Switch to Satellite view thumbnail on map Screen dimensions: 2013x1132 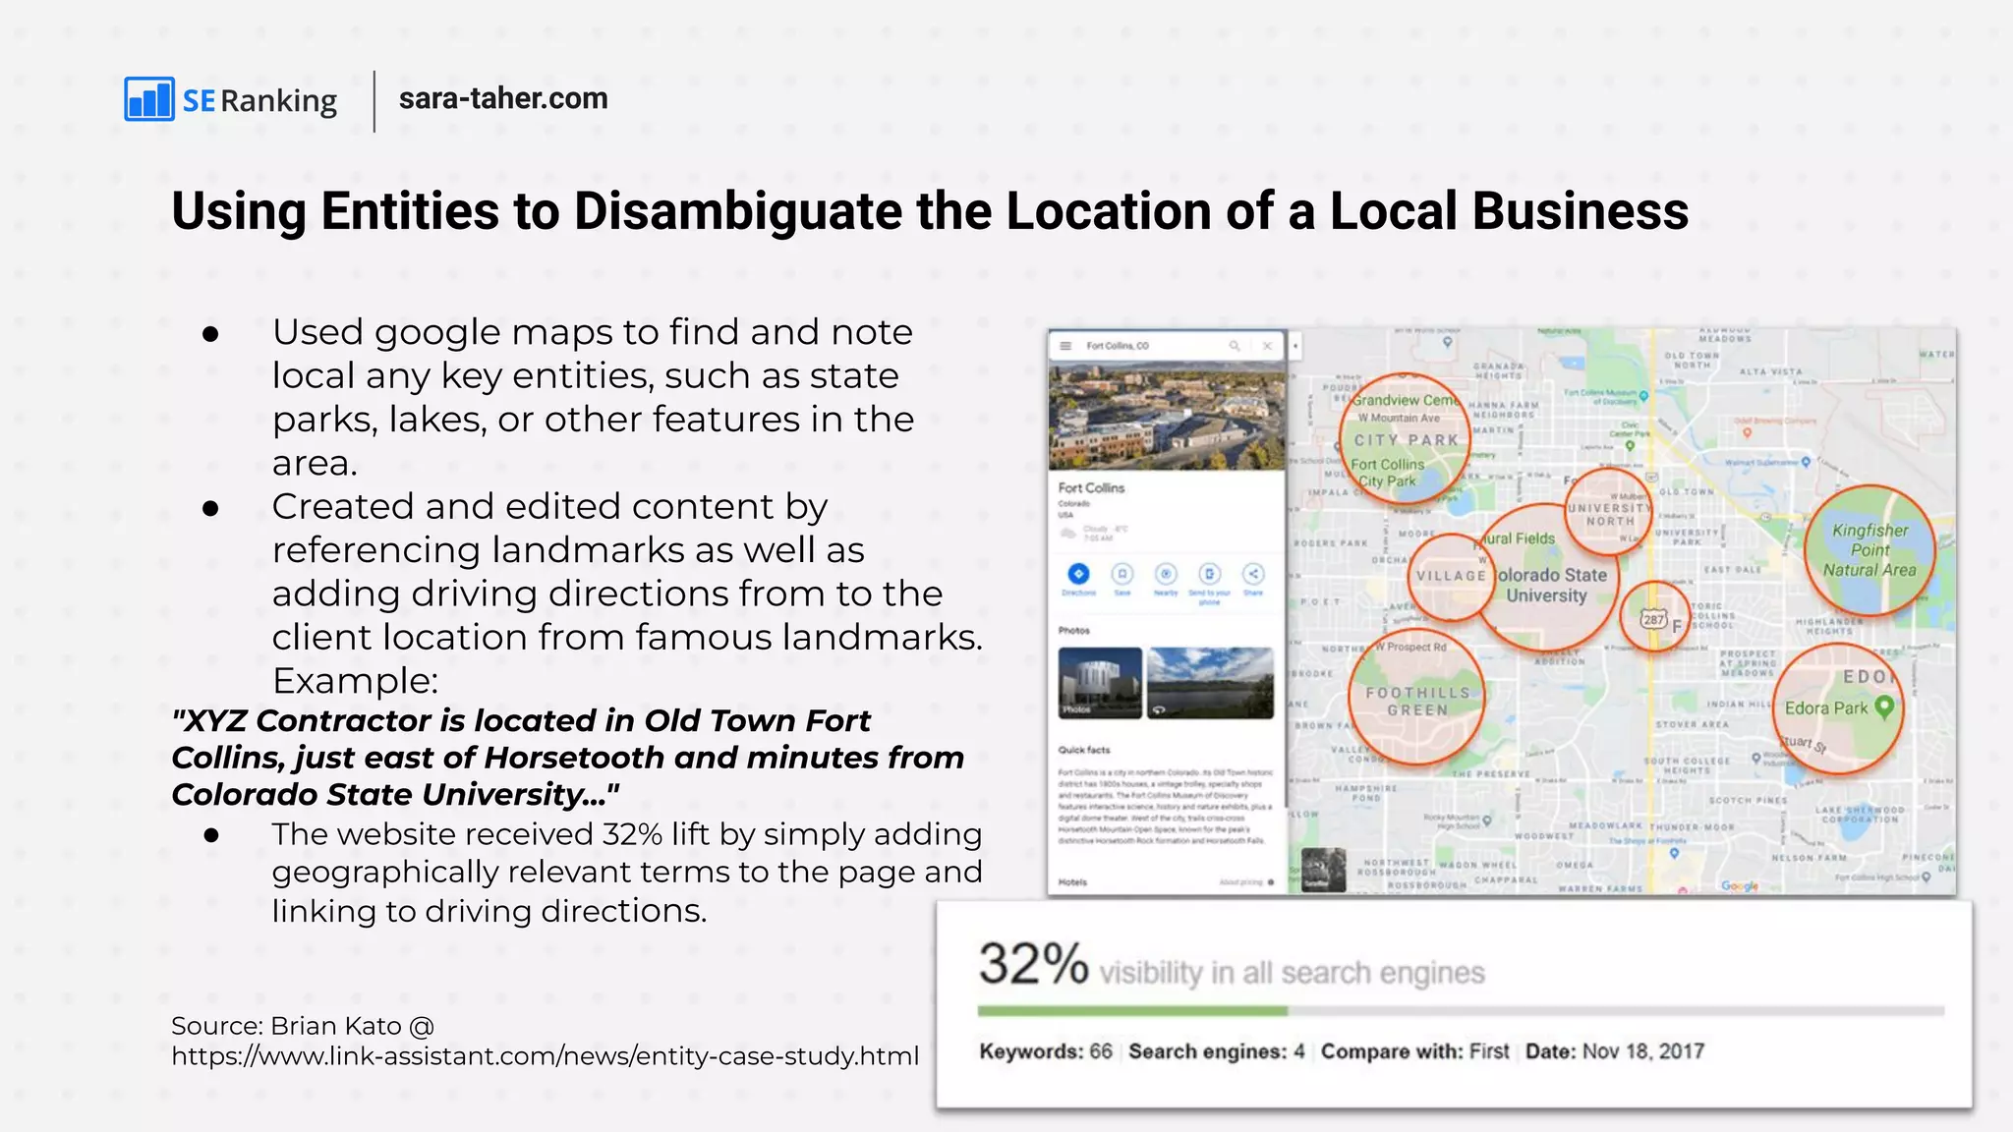click(1323, 871)
